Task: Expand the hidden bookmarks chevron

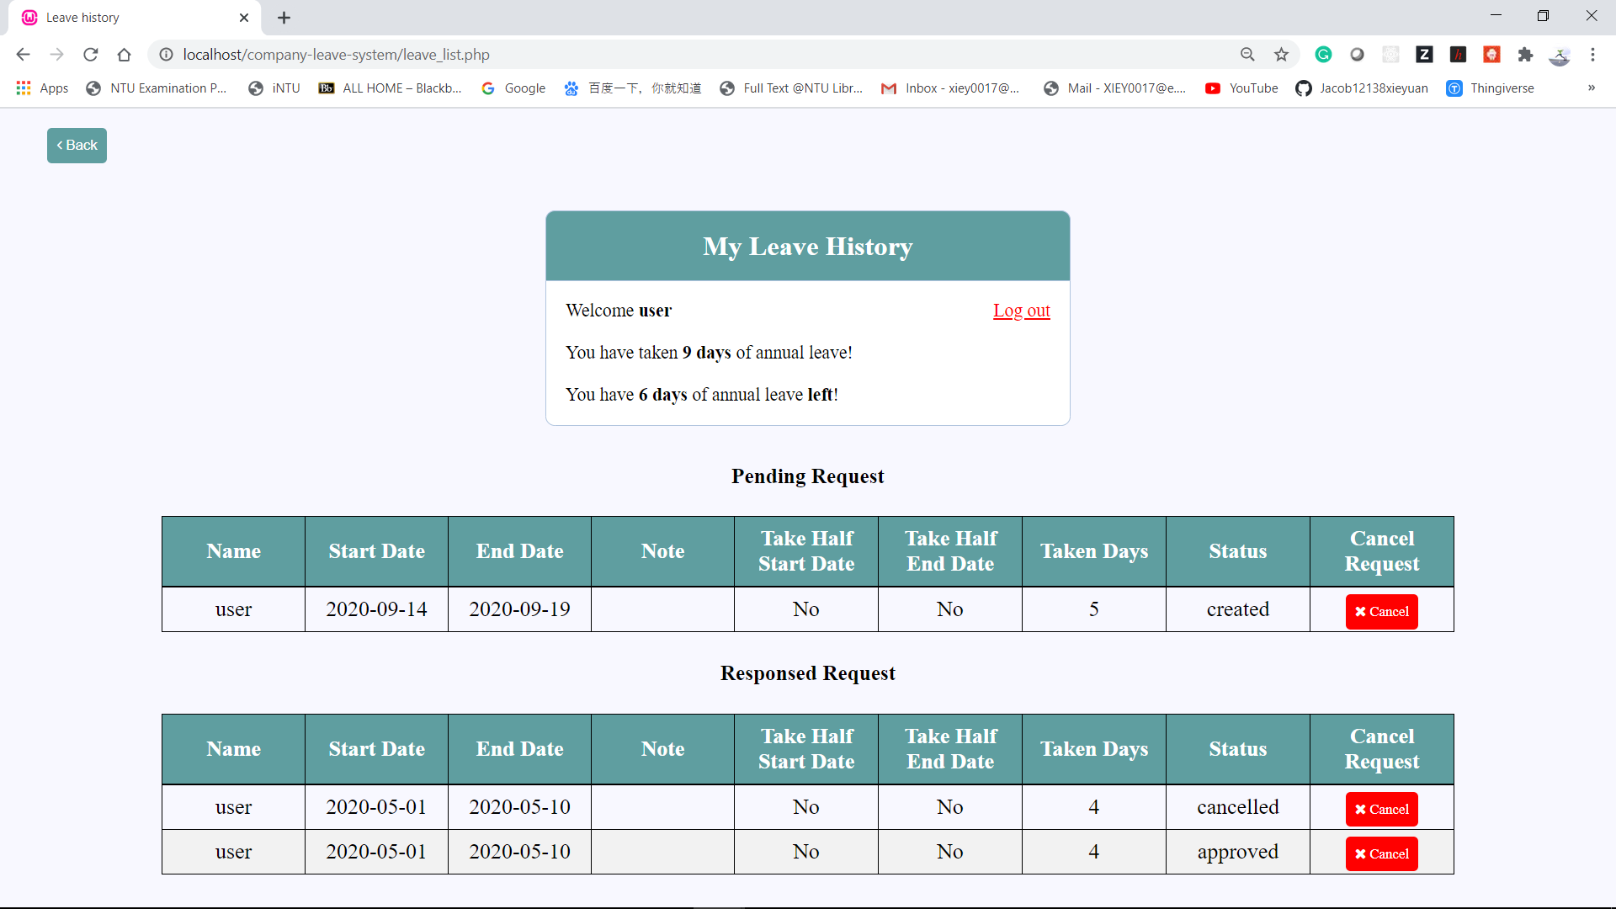Action: pos(1591,88)
